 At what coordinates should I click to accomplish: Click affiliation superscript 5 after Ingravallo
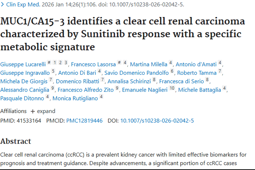click(x=53, y=72)
